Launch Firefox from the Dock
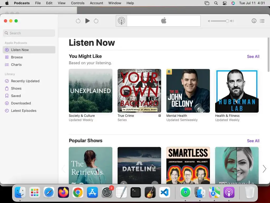270x203 pixels. 63,192
